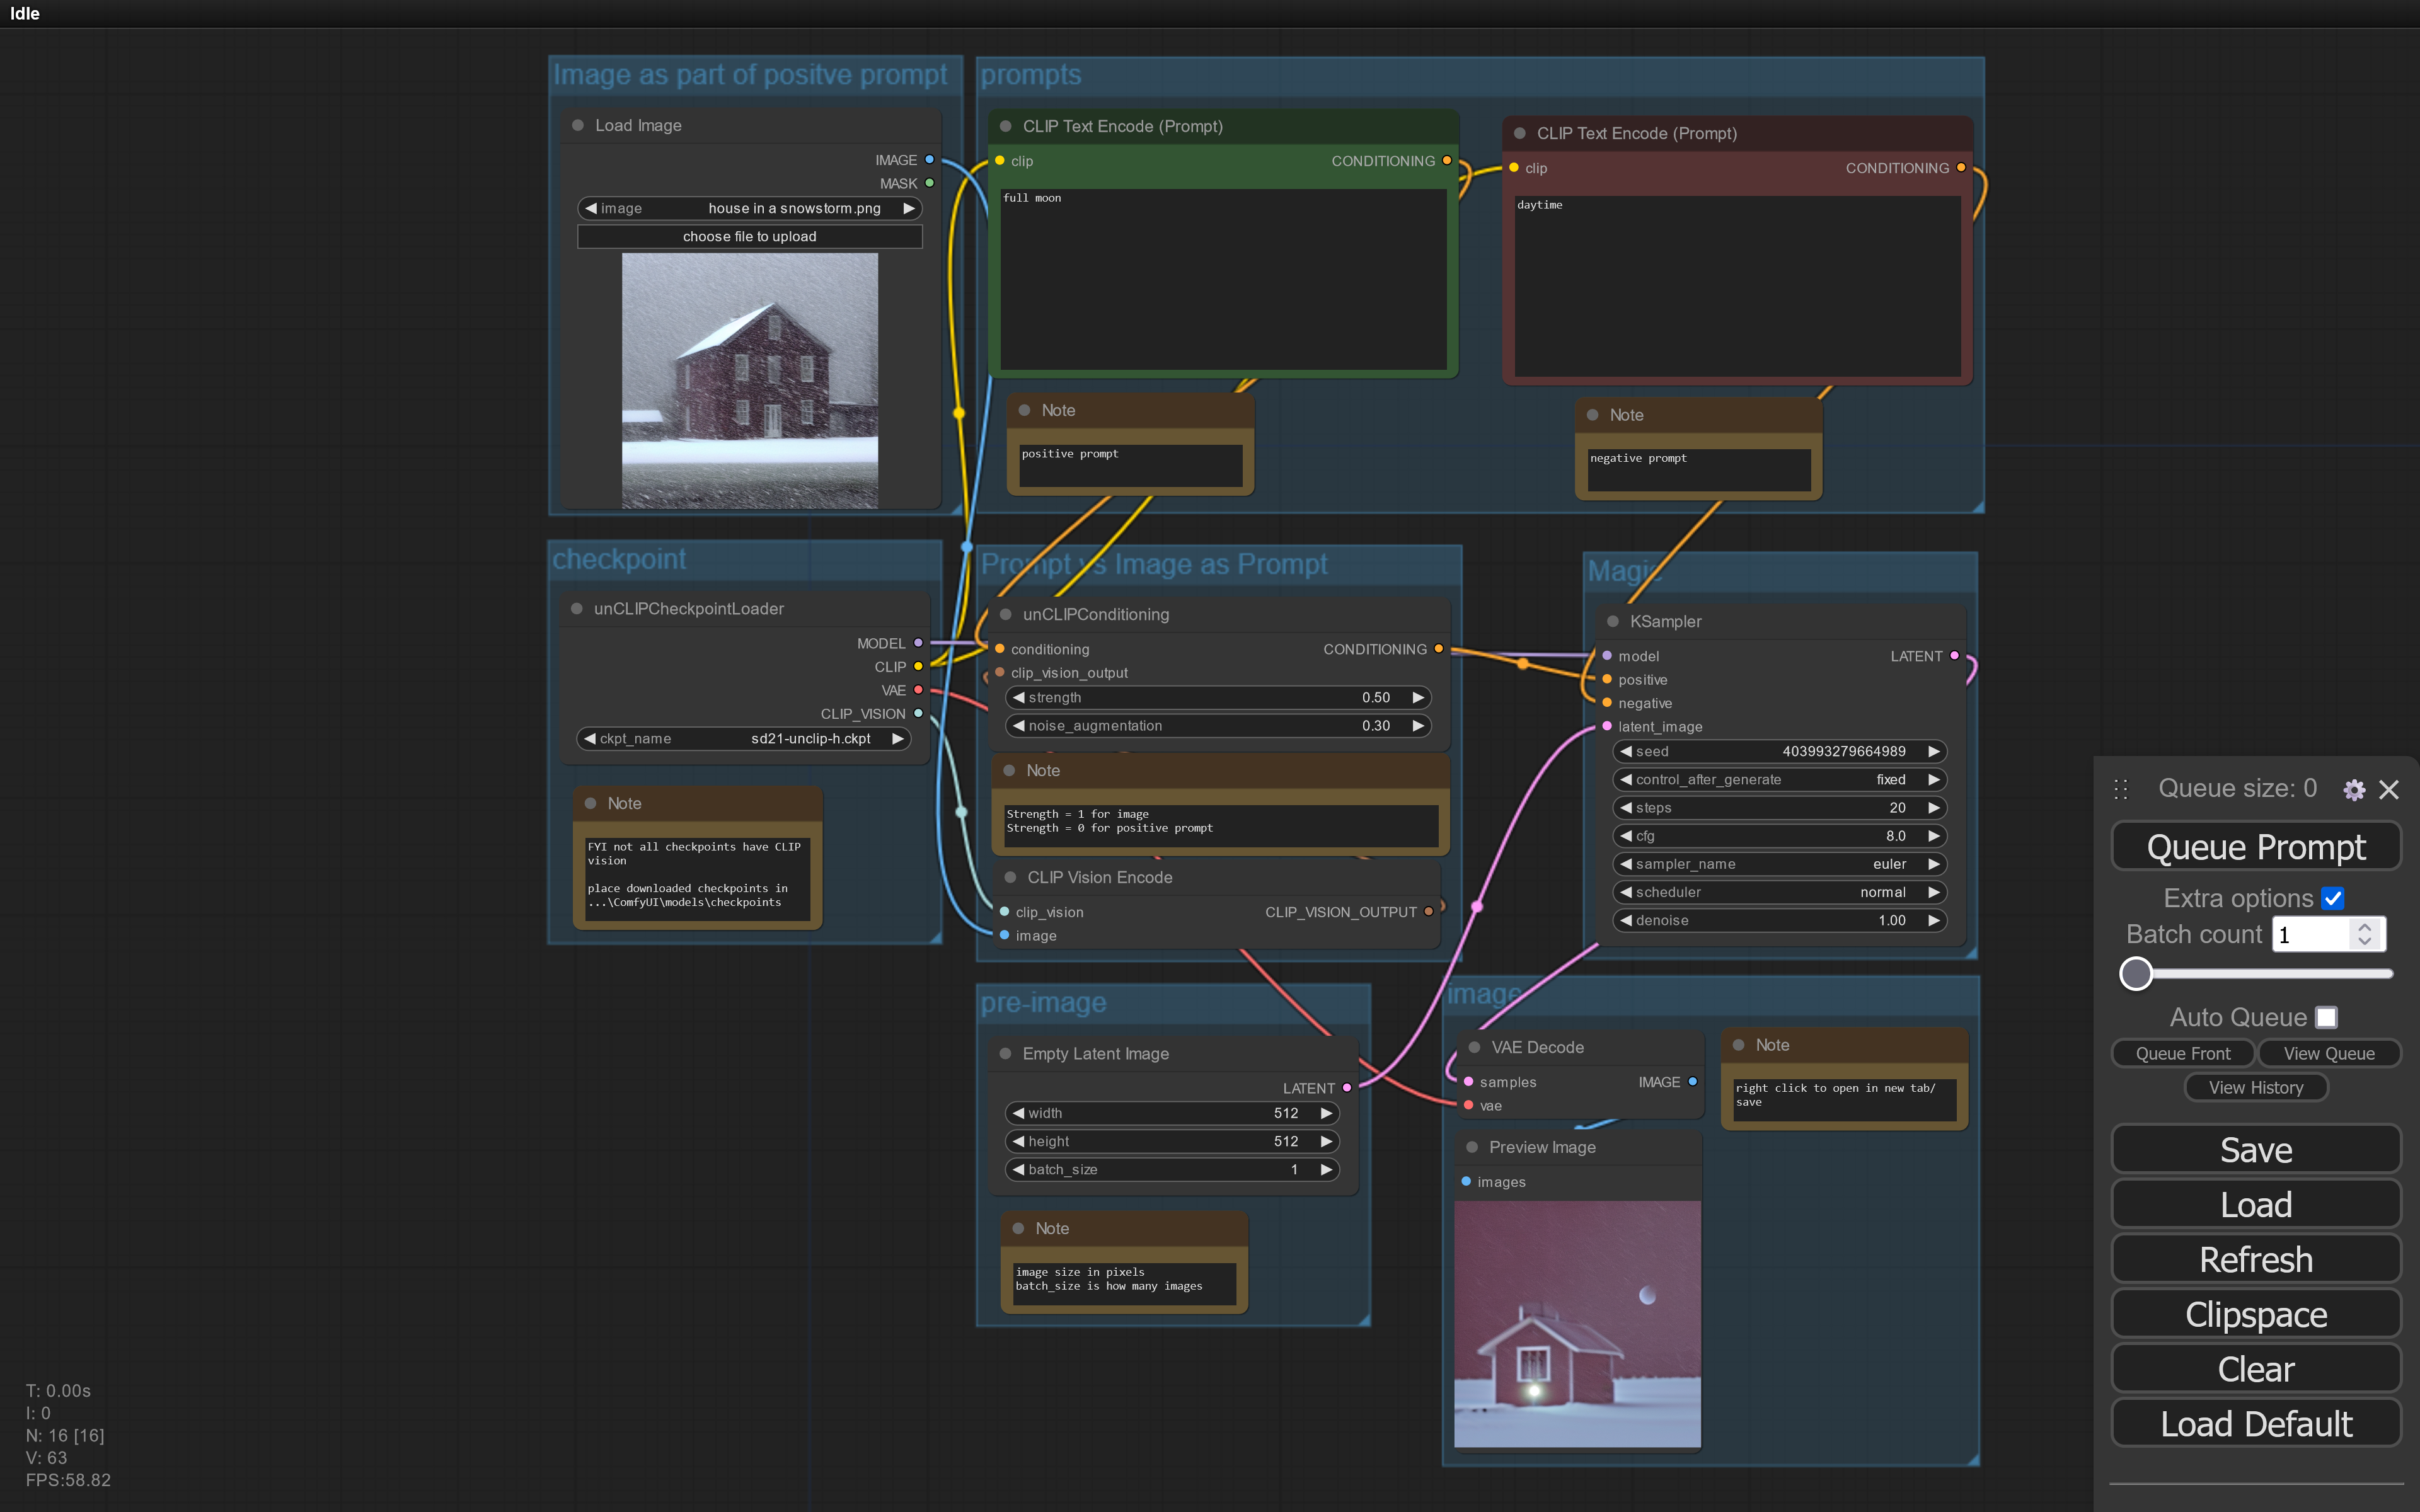This screenshot has height=1512, width=2420.
Task: Click the batch count slider handle
Action: pyautogui.click(x=2136, y=973)
